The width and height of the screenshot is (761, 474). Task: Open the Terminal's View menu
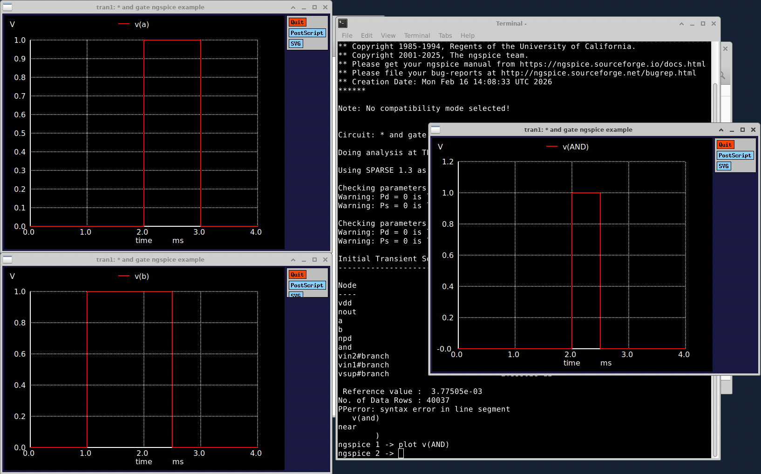[x=387, y=35]
